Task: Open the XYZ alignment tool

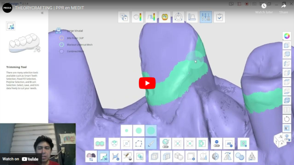Action: tap(178, 17)
